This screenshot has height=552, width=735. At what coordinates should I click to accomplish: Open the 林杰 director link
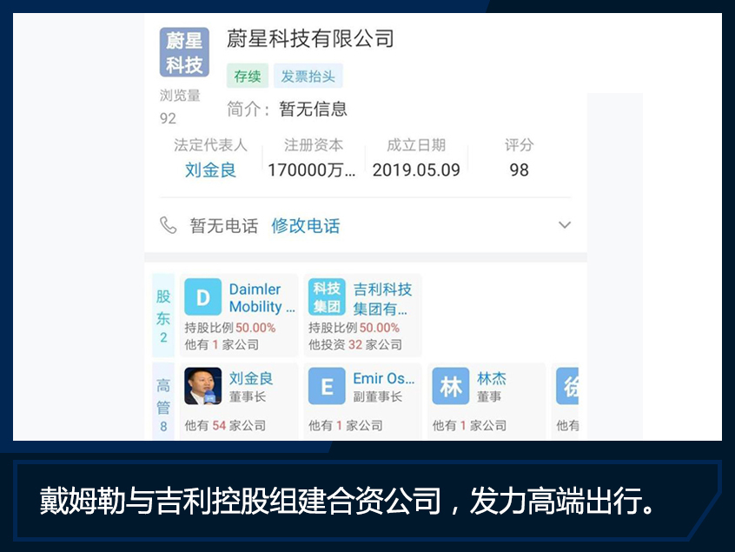[491, 378]
